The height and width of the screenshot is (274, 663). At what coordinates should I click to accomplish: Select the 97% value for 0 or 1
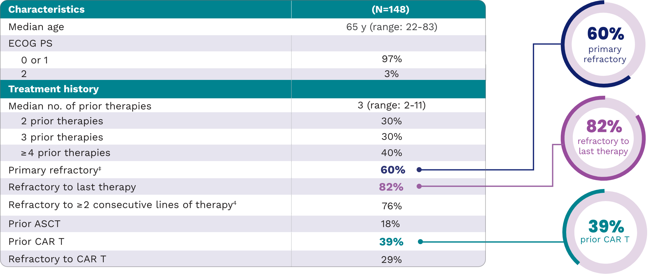click(392, 59)
